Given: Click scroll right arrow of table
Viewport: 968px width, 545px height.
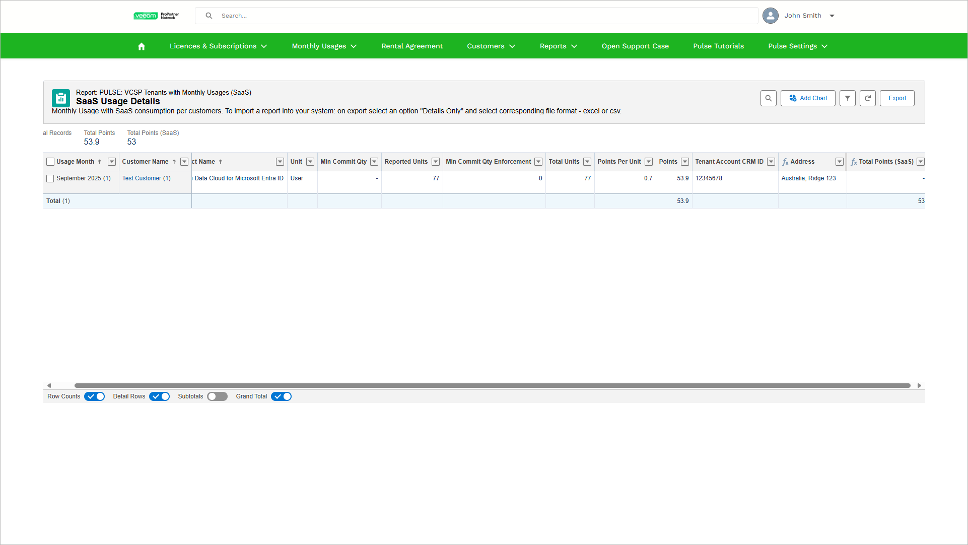Looking at the screenshot, I should [x=919, y=385].
